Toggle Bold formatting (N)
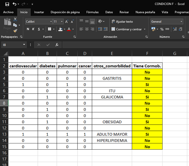The height and width of the screenshot is (166, 189). point(28,29)
